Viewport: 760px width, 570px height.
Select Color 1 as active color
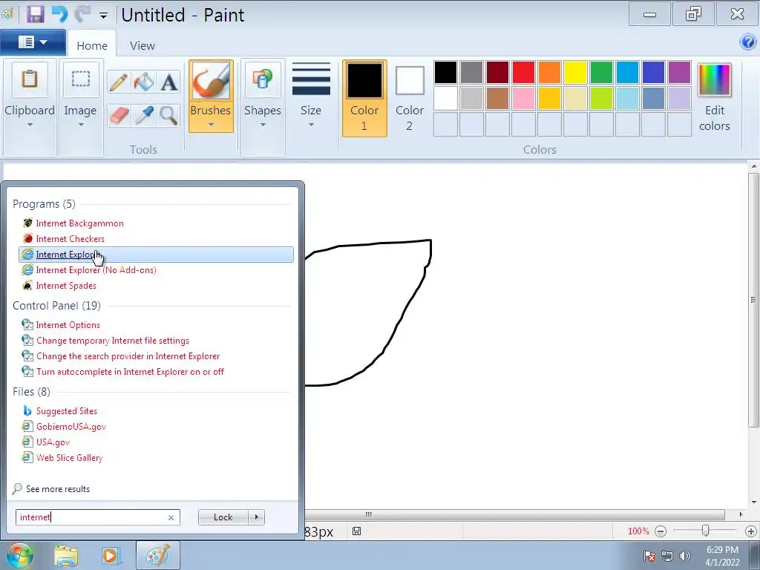pos(364,99)
